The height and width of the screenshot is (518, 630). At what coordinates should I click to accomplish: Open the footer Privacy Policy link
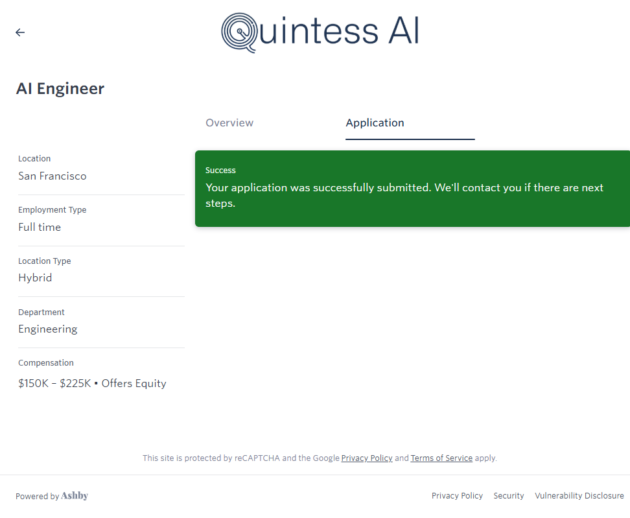(457, 496)
